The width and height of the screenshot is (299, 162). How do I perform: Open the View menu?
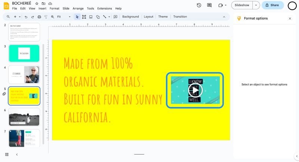(32, 8)
